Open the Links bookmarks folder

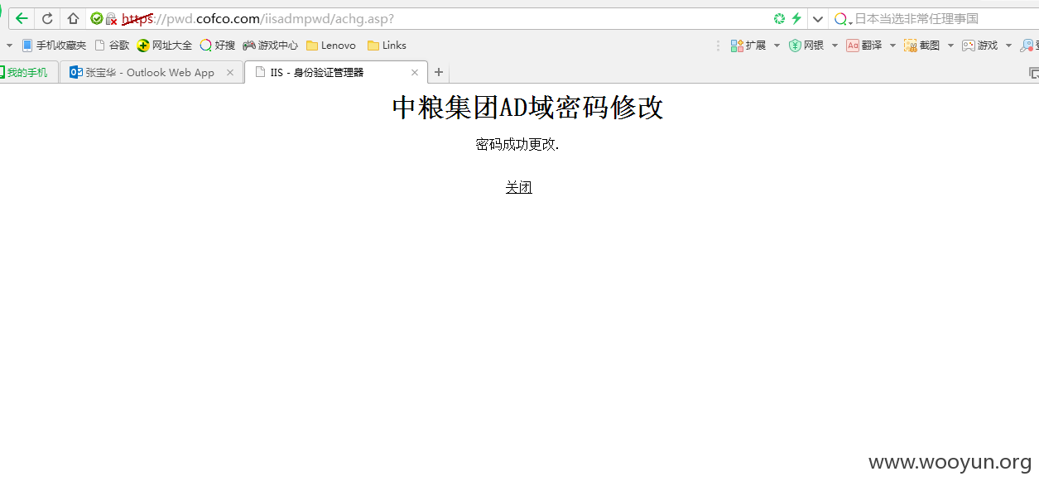[x=387, y=46]
